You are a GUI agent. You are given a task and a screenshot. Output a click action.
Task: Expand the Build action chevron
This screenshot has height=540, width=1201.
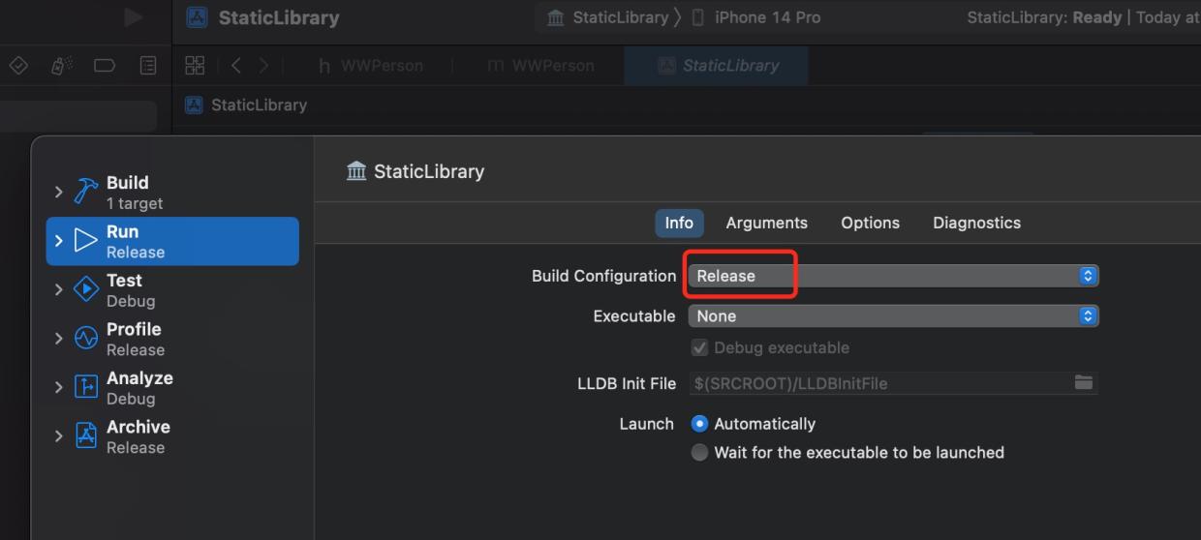pyautogui.click(x=59, y=192)
